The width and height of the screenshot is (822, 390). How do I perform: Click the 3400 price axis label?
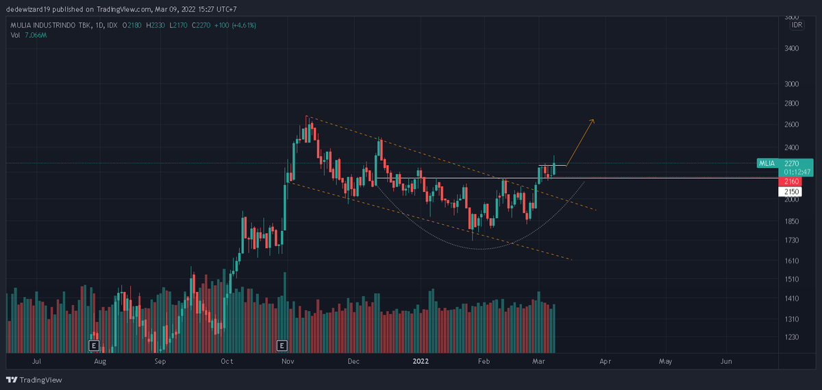click(791, 49)
